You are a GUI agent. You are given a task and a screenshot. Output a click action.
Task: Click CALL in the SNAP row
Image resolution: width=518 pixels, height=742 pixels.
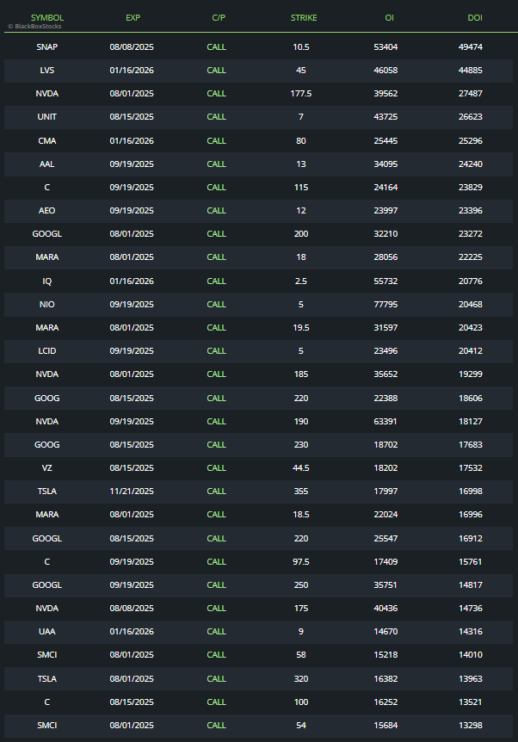[x=216, y=46]
